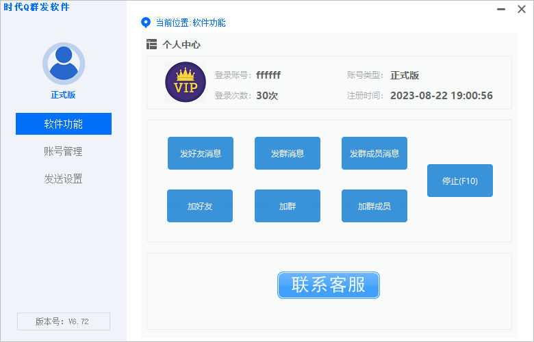The height and width of the screenshot is (342, 534).
Task: Select the 发群成员消息 button
Action: (x=374, y=153)
